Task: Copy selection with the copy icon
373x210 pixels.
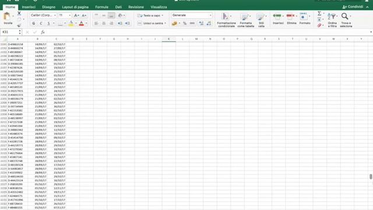Action: (19, 19)
